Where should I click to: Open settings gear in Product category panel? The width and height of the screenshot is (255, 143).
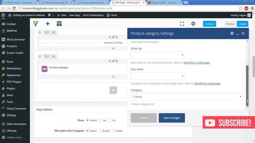(232, 33)
